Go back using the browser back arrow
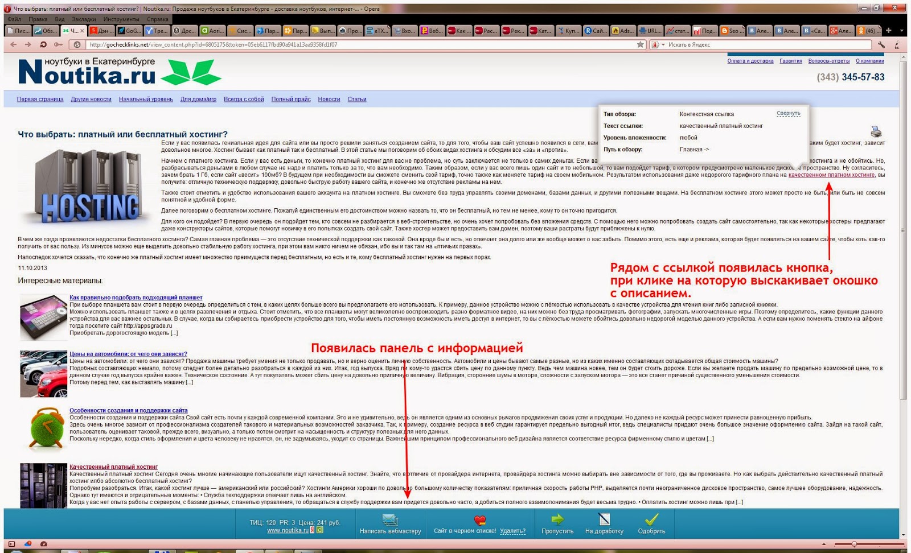 click(x=14, y=44)
